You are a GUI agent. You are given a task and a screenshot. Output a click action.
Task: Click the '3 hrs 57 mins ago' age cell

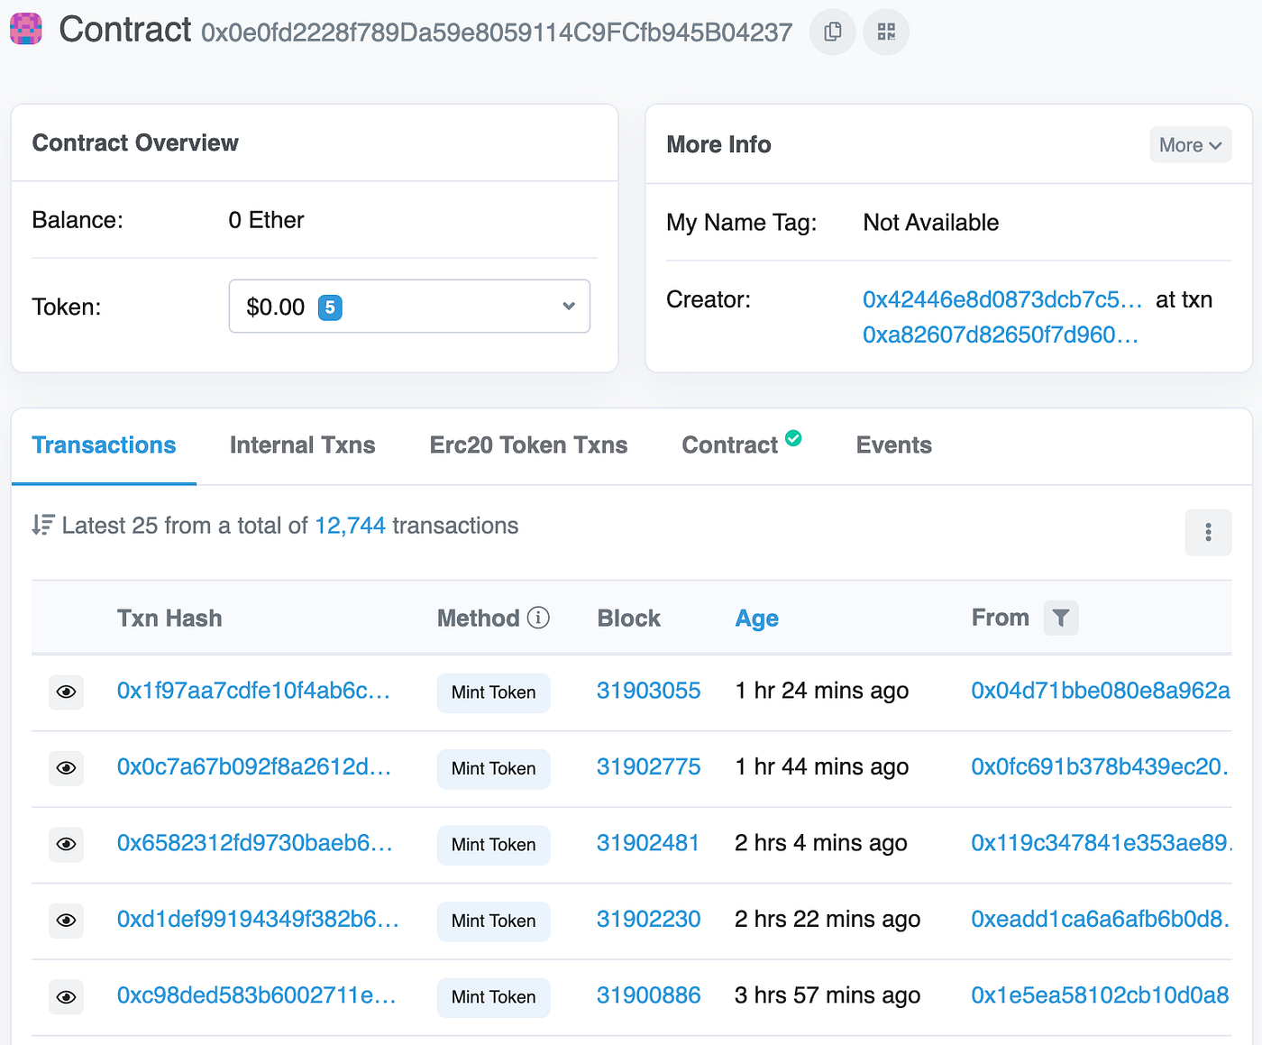(828, 995)
